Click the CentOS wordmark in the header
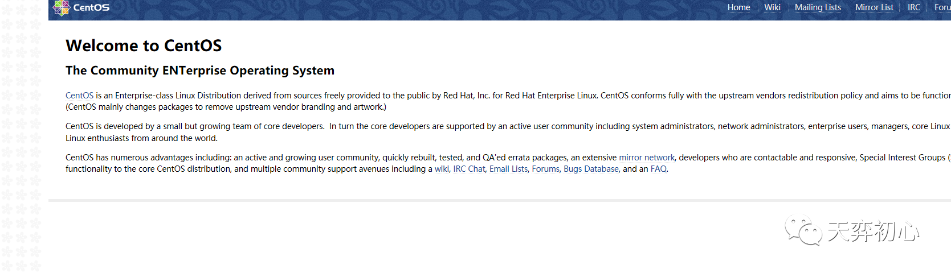Screen dimensions: 951x273 (91, 8)
